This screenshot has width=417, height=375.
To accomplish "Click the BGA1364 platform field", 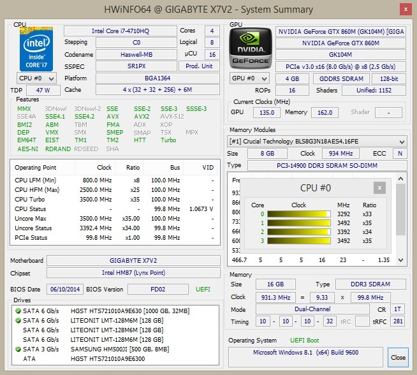I will click(x=157, y=78).
